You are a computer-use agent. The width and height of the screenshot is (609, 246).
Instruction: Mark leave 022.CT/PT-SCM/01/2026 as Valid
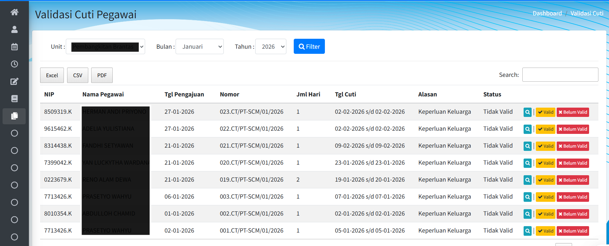pyautogui.click(x=545, y=129)
